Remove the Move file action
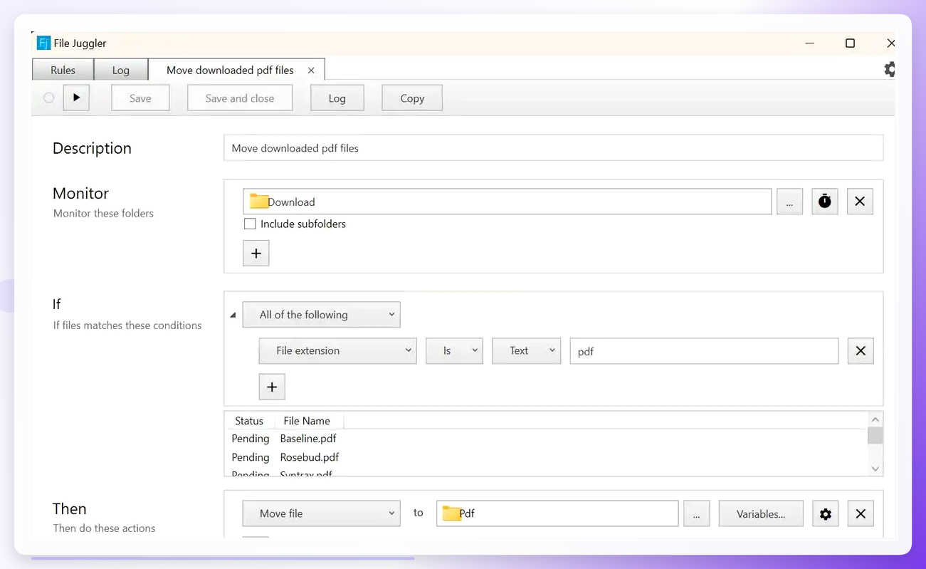The height and width of the screenshot is (569, 926). 861,513
